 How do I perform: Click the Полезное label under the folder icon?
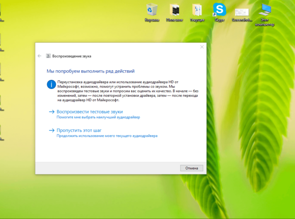pyautogui.click(x=175, y=20)
